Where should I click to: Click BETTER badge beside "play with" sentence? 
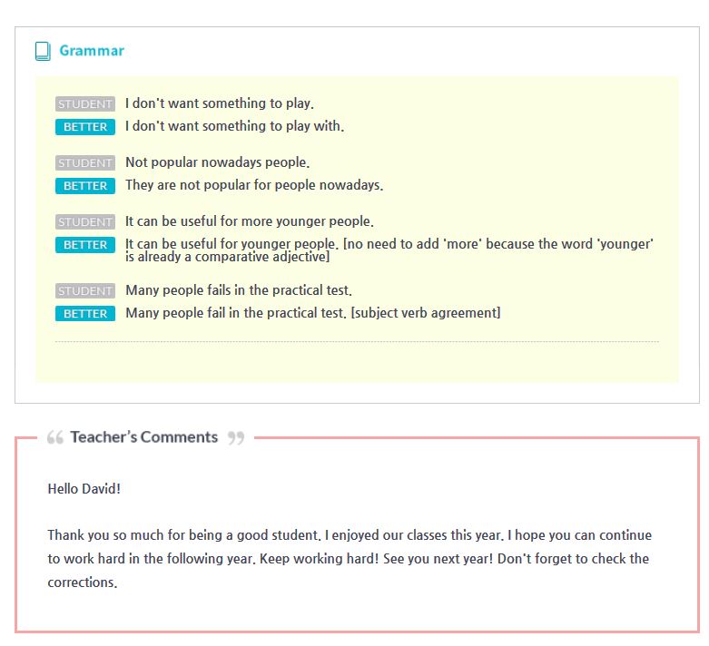coord(85,127)
